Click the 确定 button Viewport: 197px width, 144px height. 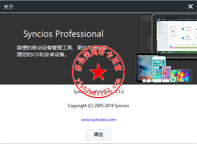[x=98, y=135]
